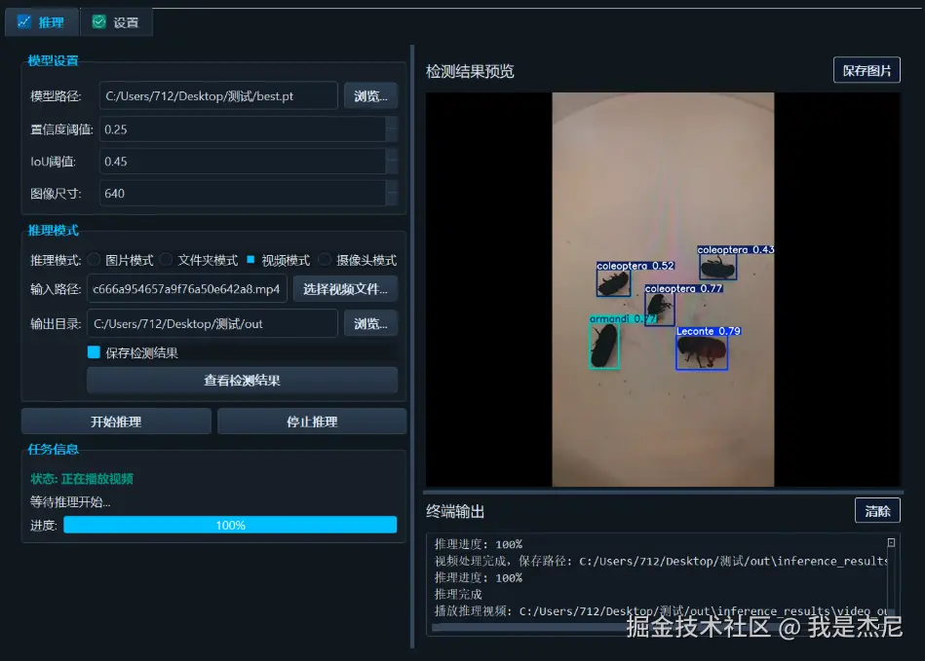Viewport: 925px width, 661px height.
Task: Select the 推理 tab
Action: click(x=41, y=21)
